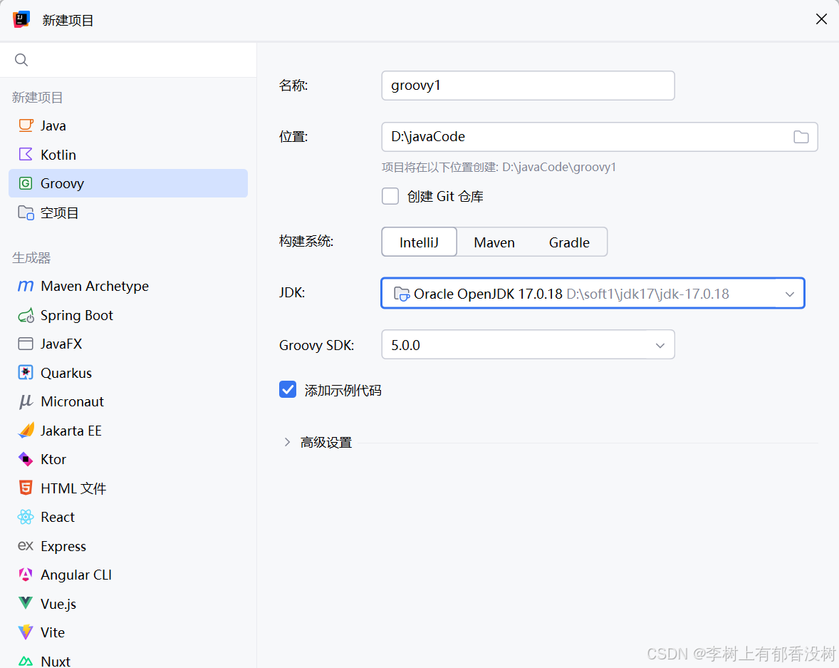839x668 pixels.
Task: Click the Oracle OpenJDK 17.0.18 text
Action: click(x=488, y=294)
